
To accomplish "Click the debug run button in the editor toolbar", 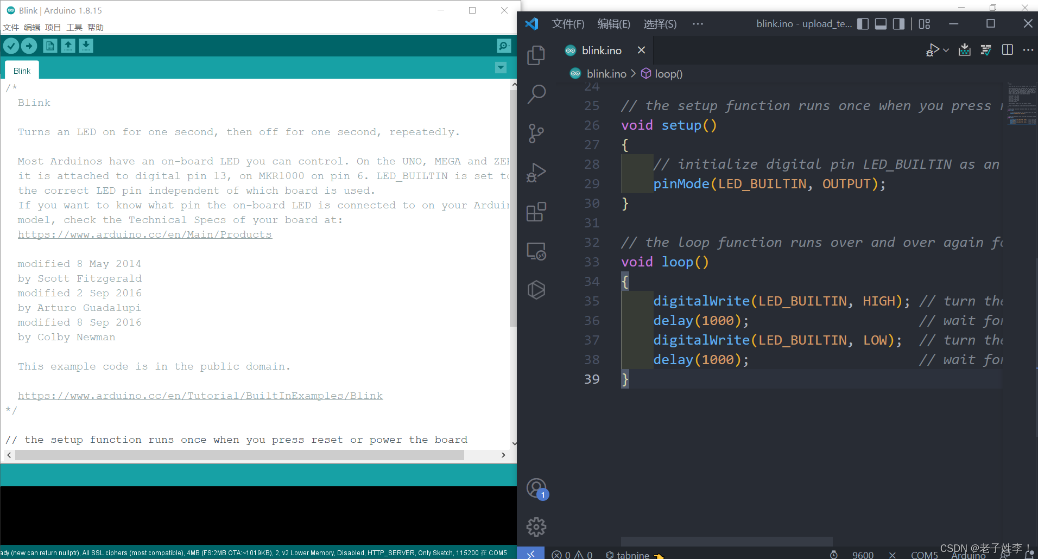I will (x=932, y=50).
